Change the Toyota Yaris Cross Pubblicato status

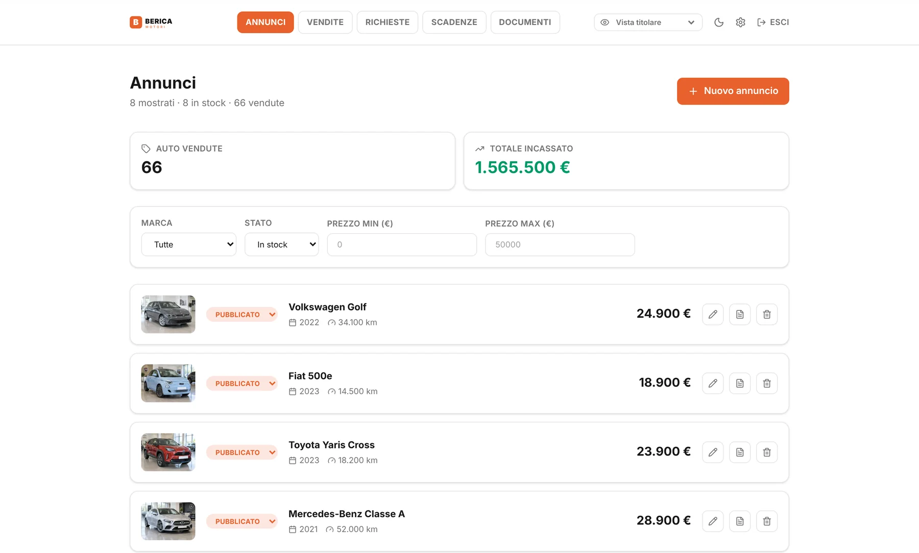click(242, 452)
